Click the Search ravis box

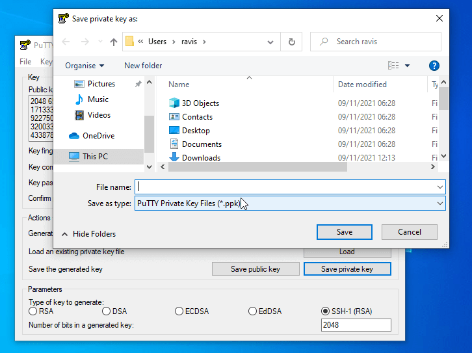pos(376,42)
